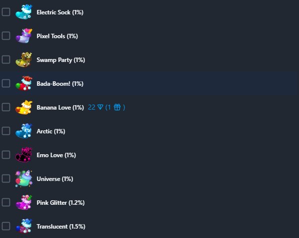Viewport: 299px width, 238px height.
Task: Click the Electric Sock stocking icon
Action: tap(24, 12)
